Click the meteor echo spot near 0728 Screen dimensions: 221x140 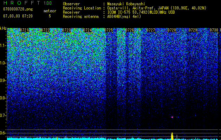pyautogui.click(x=172, y=117)
